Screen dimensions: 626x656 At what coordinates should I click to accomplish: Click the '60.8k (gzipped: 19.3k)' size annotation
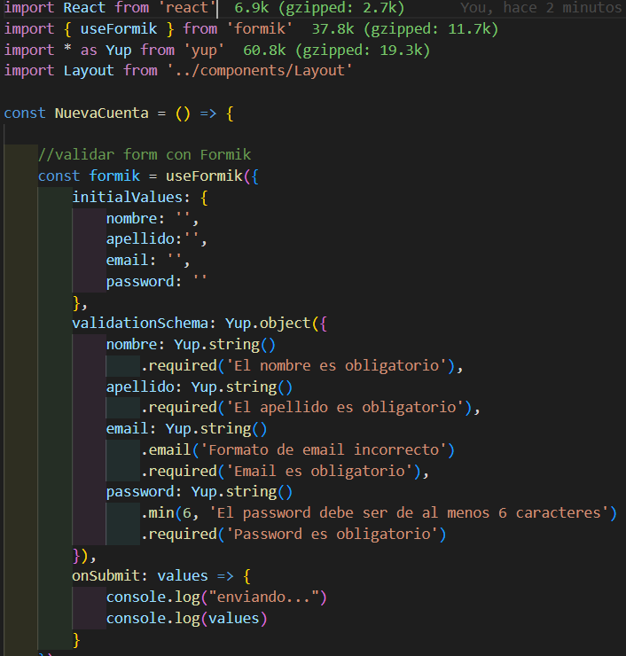tap(336, 51)
